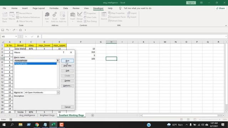The width and height of the screenshot is (228, 128).
Task: Click Run Dialog in Controls group
Action: [90, 21]
